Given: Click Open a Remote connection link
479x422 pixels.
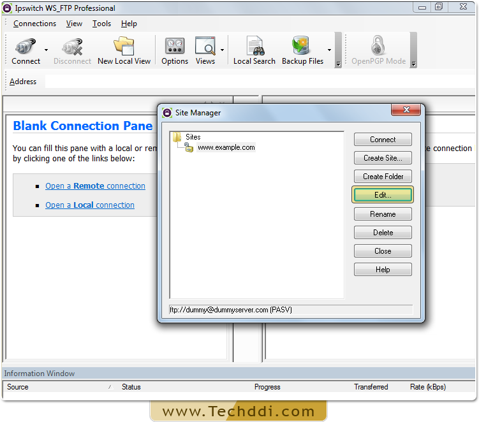Looking at the screenshot, I should click(95, 186).
